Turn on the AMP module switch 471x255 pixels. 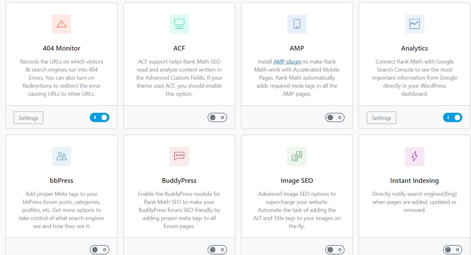[335, 117]
